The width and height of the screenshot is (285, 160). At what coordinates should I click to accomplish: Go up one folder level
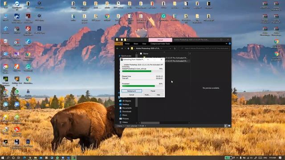point(128,48)
